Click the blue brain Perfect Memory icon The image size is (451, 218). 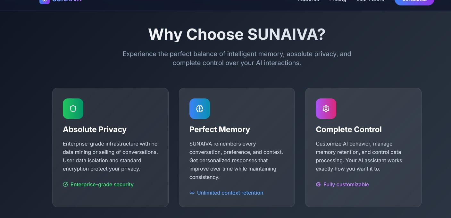tap(200, 109)
